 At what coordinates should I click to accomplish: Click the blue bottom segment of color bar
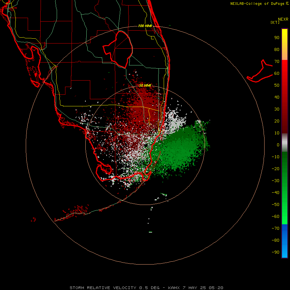click(285, 241)
